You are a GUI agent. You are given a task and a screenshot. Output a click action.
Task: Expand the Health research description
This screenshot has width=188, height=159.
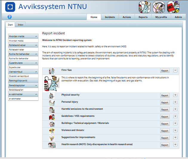pos(175,145)
